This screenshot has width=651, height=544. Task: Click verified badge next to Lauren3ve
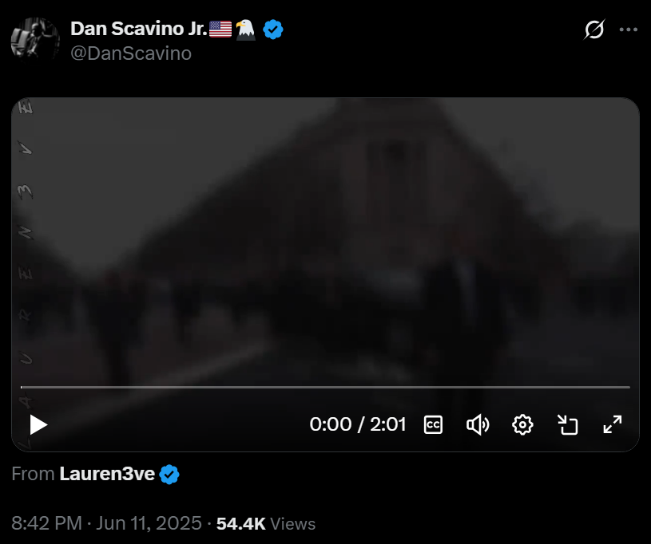169,475
